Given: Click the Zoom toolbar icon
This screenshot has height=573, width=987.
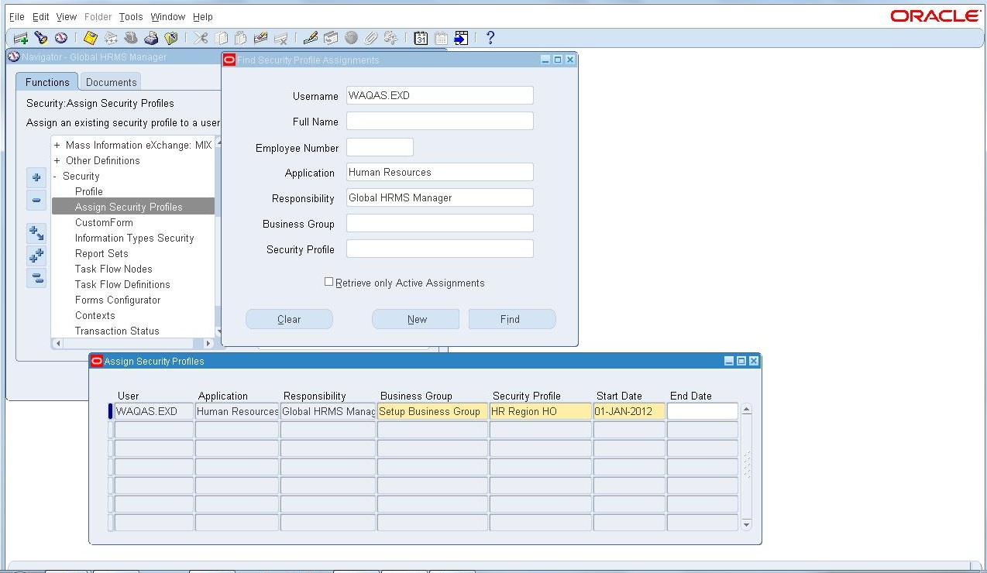Looking at the screenshot, I should (331, 38).
